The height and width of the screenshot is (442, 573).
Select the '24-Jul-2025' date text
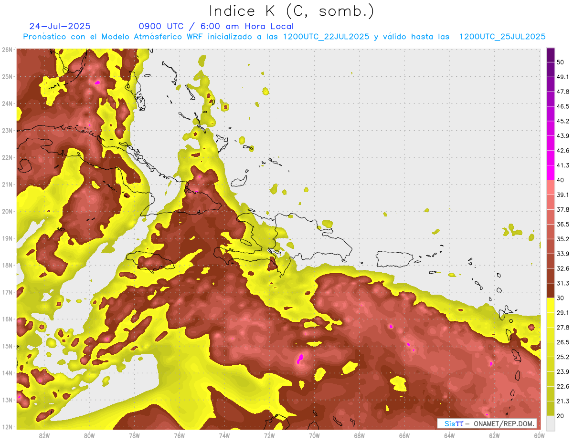[60, 26]
